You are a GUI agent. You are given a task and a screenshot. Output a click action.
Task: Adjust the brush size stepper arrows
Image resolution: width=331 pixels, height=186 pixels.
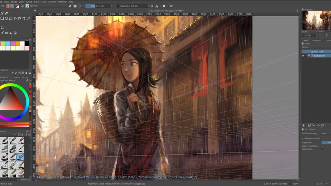point(111,6)
